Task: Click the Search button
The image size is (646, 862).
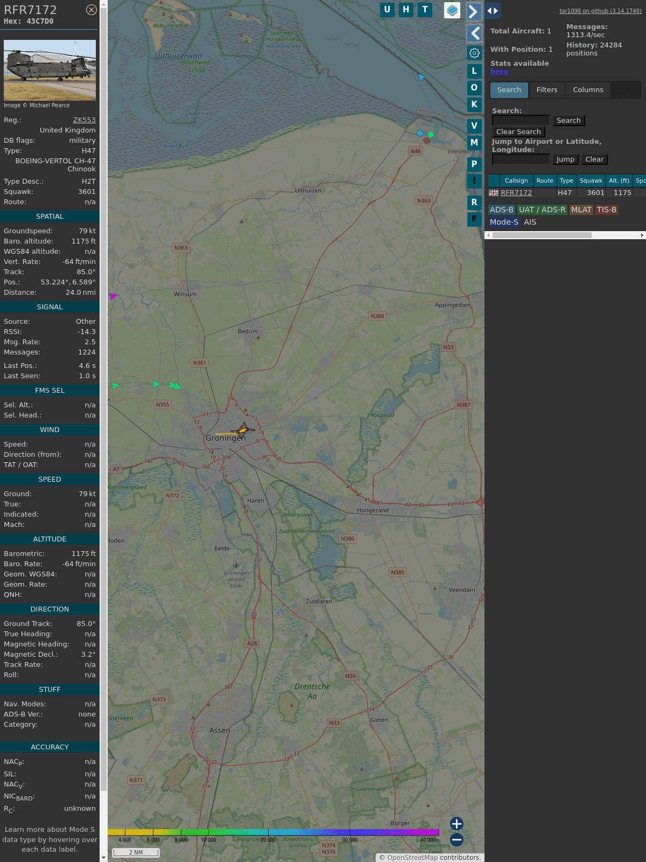Action: (568, 121)
